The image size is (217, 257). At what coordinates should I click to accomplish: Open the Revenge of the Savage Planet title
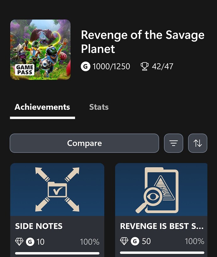click(142, 42)
